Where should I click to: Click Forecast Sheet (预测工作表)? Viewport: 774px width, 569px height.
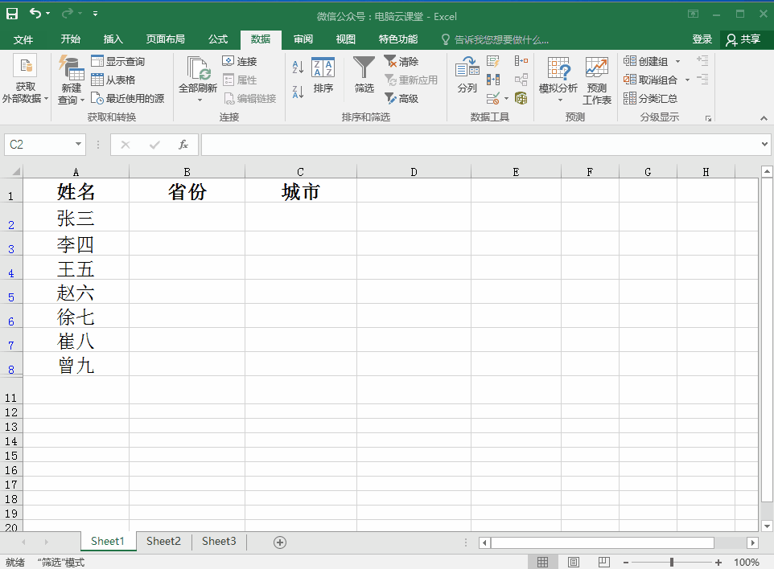(597, 80)
